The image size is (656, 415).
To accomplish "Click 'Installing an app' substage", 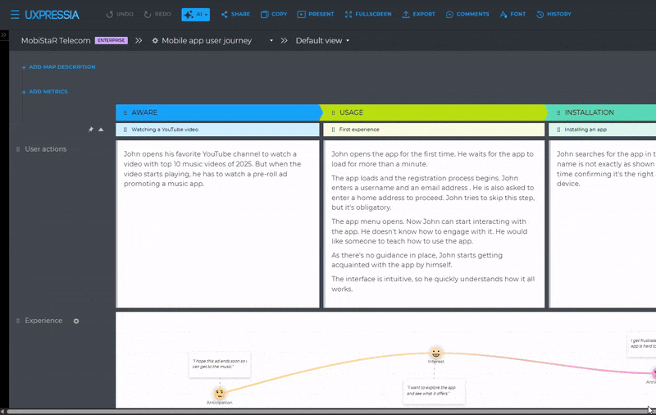I will pyautogui.click(x=602, y=130).
